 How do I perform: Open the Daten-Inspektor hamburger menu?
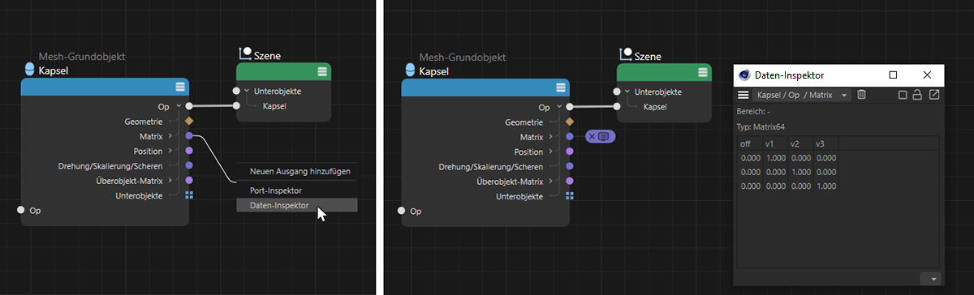pyautogui.click(x=743, y=95)
